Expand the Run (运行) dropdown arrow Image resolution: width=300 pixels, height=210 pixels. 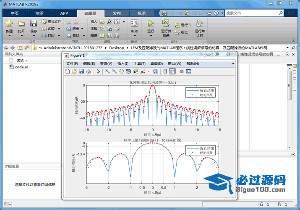pyautogui.click(x=151, y=36)
